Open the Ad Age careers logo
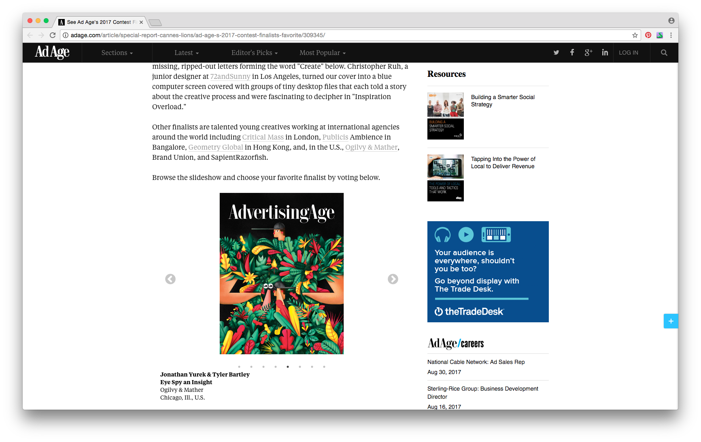The width and height of the screenshot is (701, 442). point(456,343)
